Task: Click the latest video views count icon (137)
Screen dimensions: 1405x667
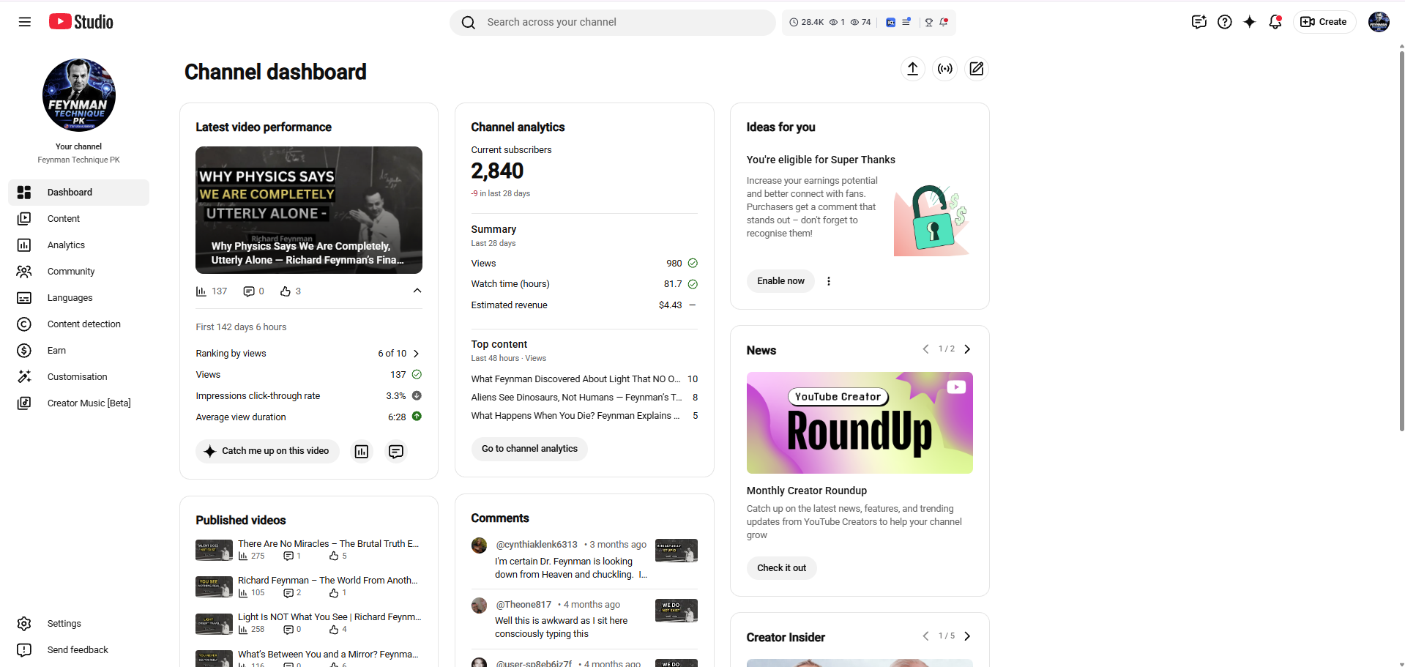Action: 201,291
